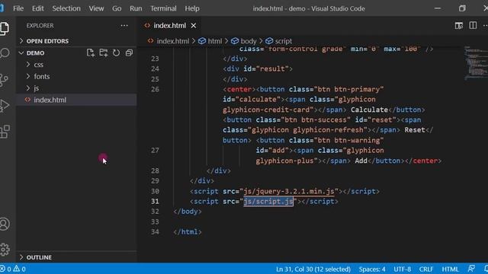488x274 pixels.
Task: Open the Edit menu
Action: (x=37, y=8)
